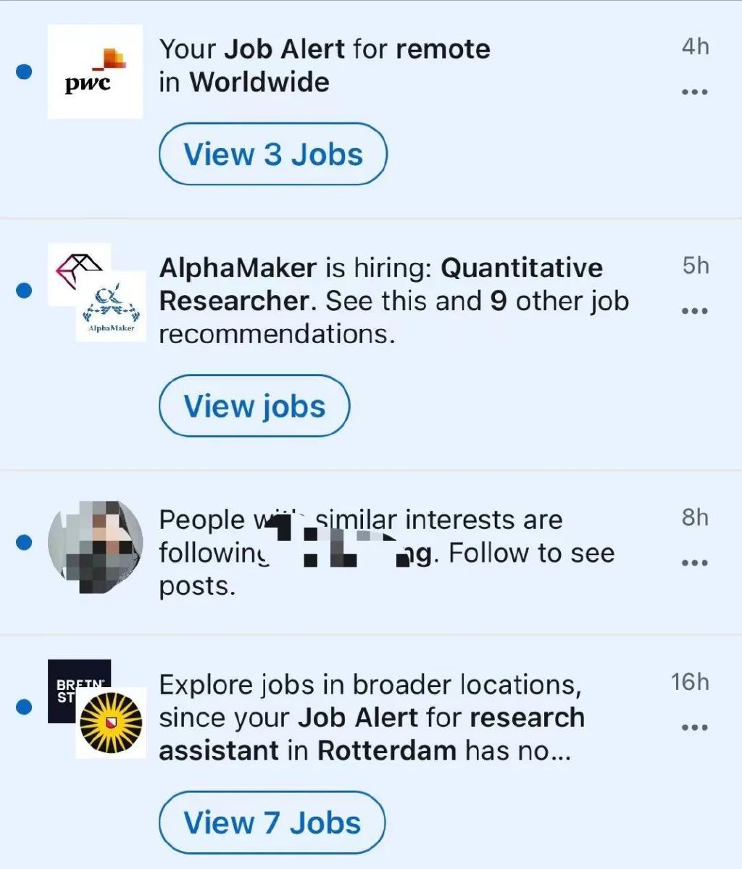Click the View jobs button
742x869 pixels.
[254, 406]
